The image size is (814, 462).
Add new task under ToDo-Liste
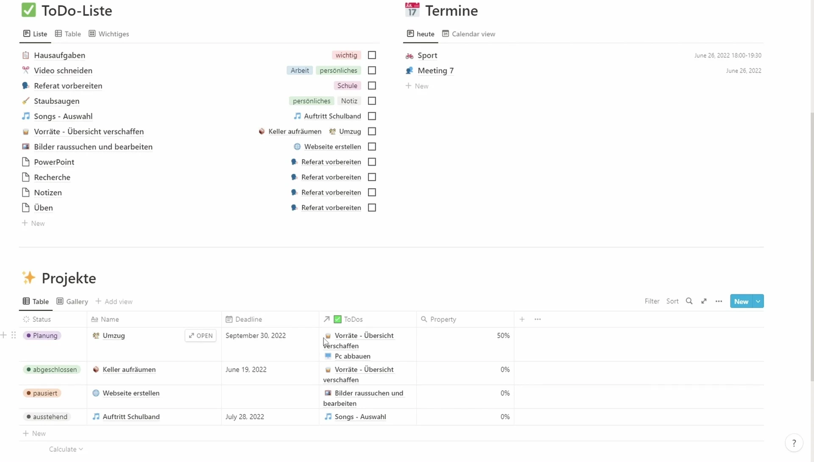pyautogui.click(x=33, y=223)
